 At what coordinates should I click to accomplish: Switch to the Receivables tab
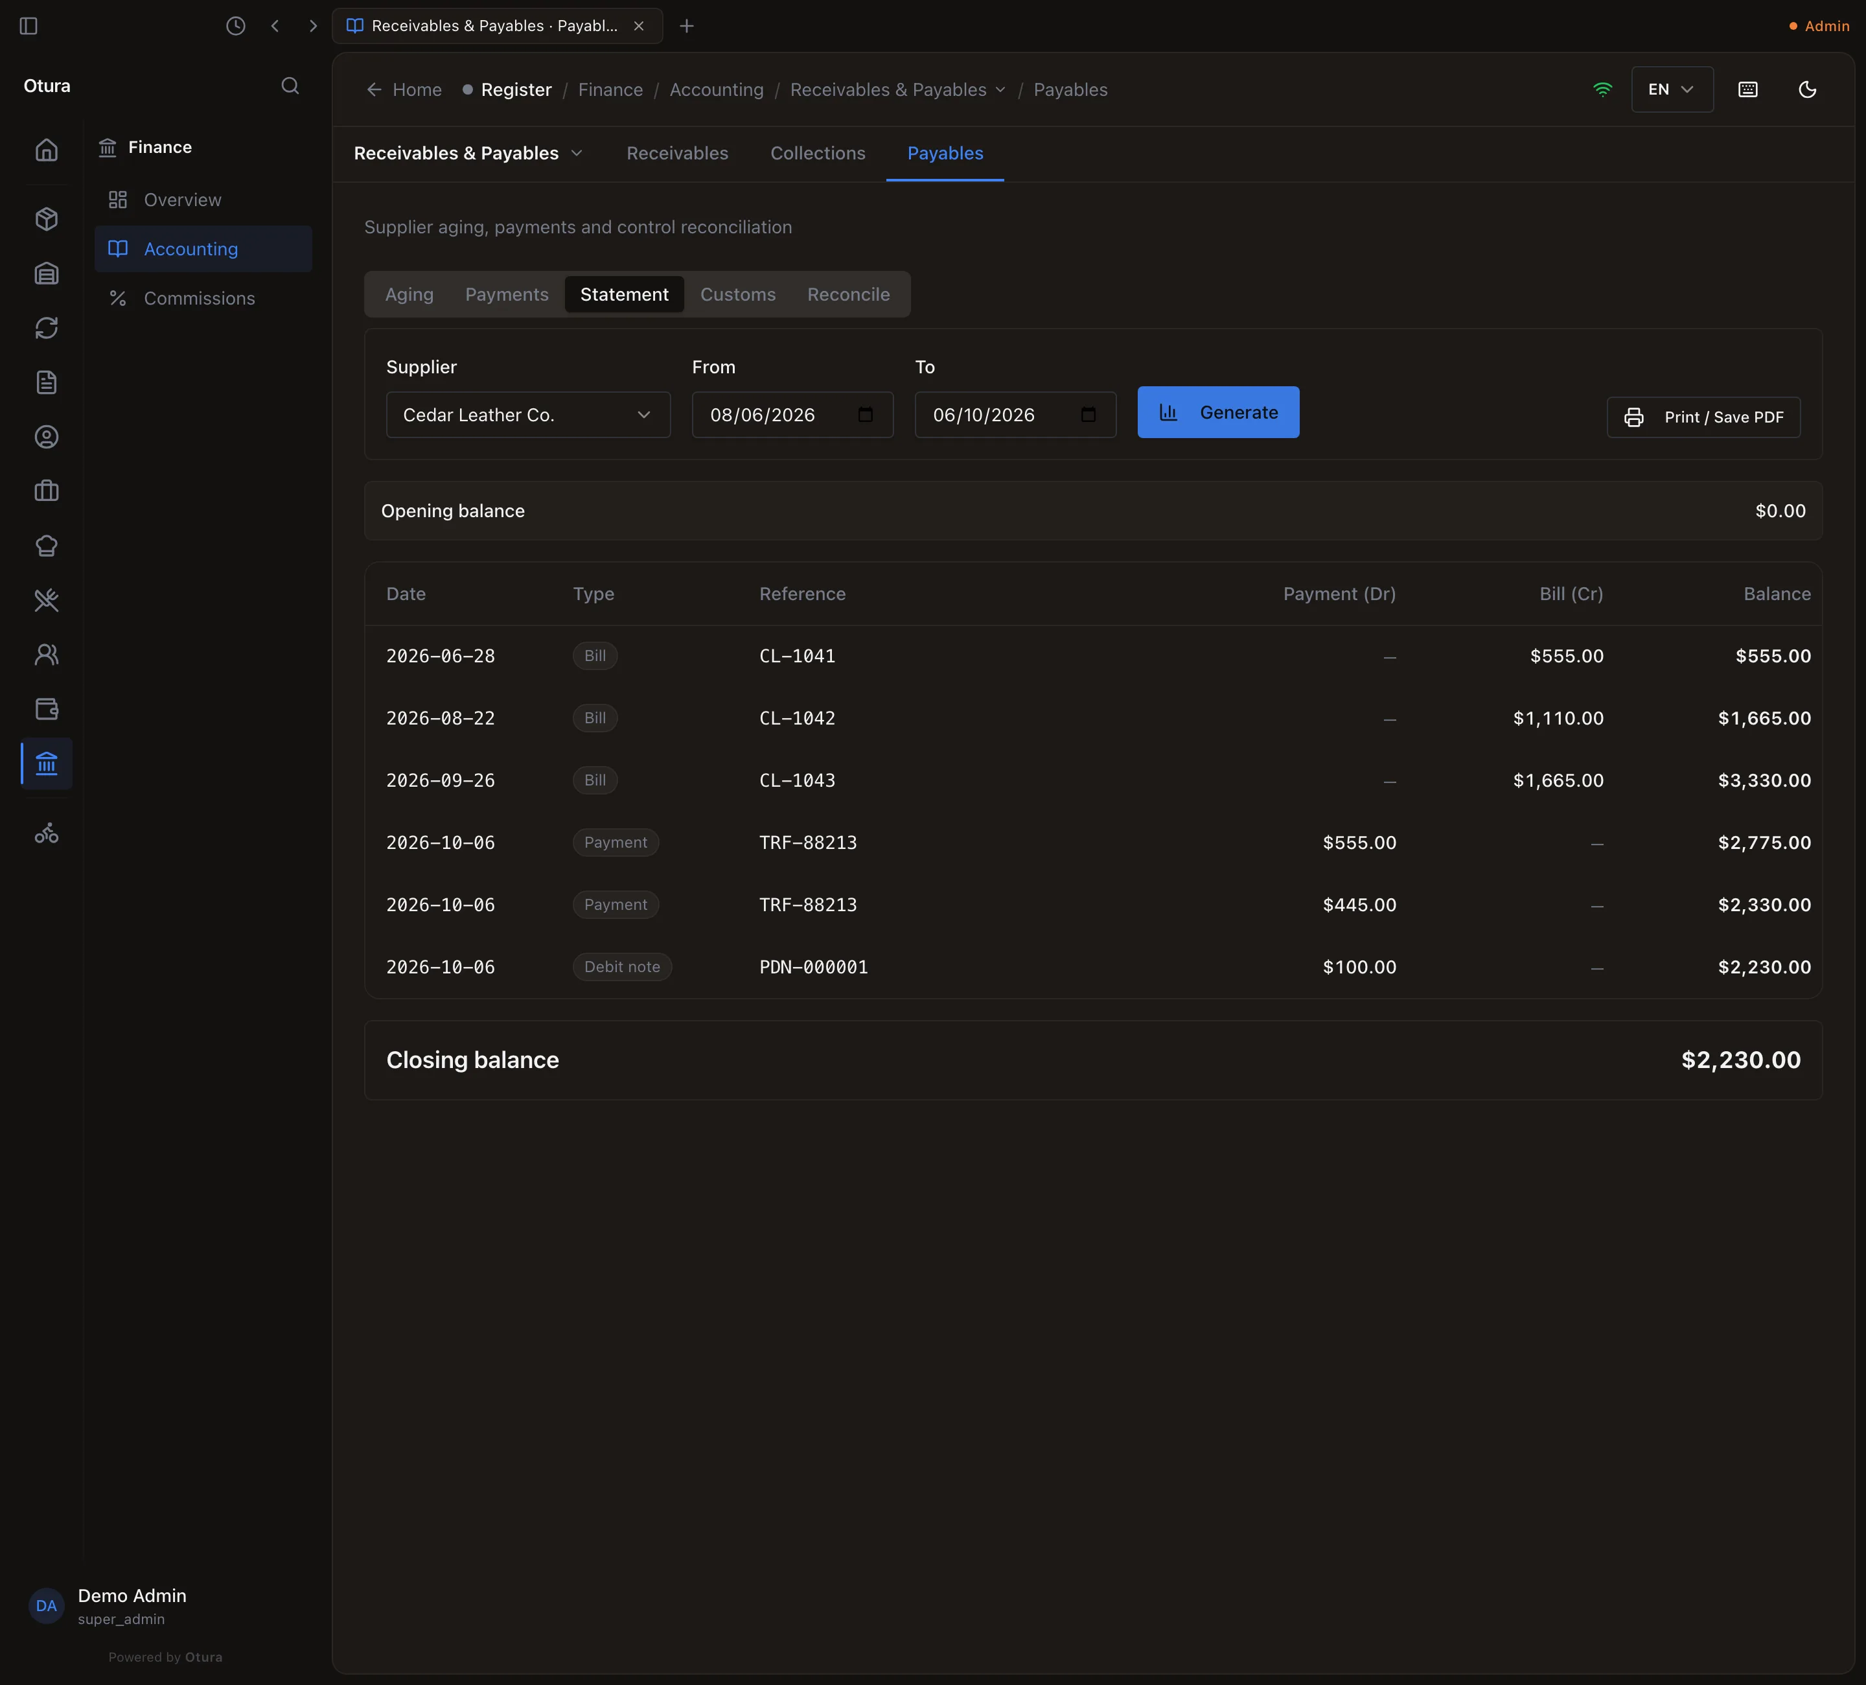click(676, 154)
